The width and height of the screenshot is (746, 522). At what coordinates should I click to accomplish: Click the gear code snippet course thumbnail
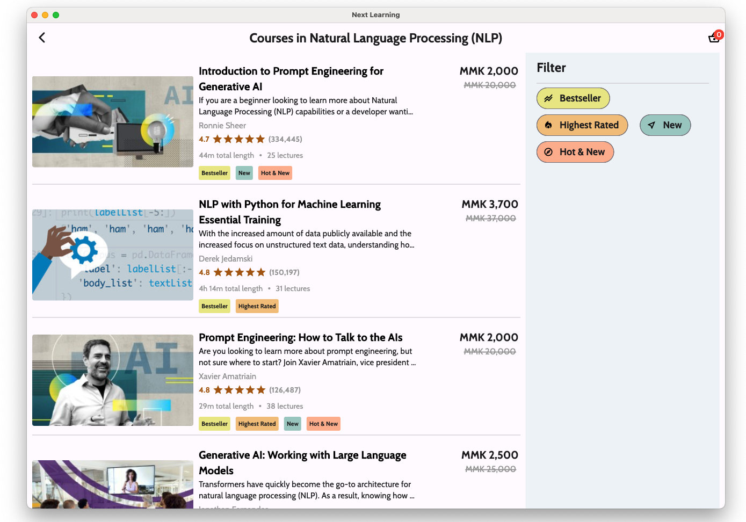[113, 255]
